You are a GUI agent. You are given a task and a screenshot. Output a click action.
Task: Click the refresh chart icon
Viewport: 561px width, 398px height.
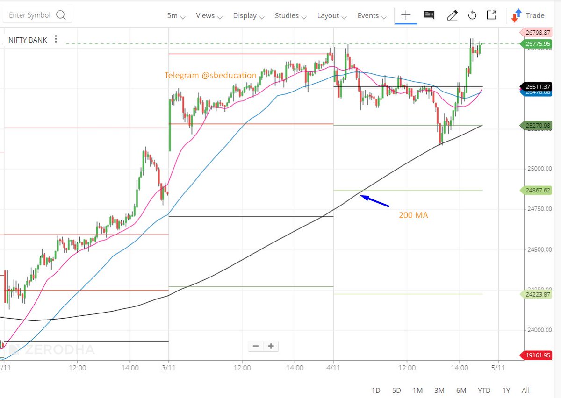(x=472, y=15)
